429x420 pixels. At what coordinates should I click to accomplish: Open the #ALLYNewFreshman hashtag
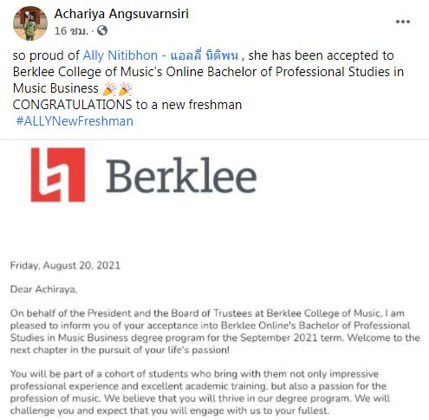click(x=75, y=121)
